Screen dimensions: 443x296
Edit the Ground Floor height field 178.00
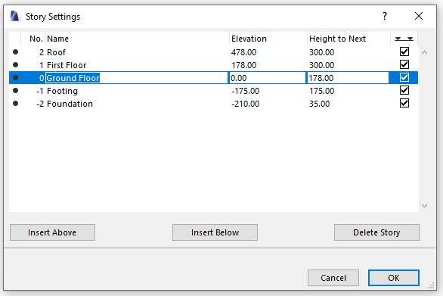348,77
